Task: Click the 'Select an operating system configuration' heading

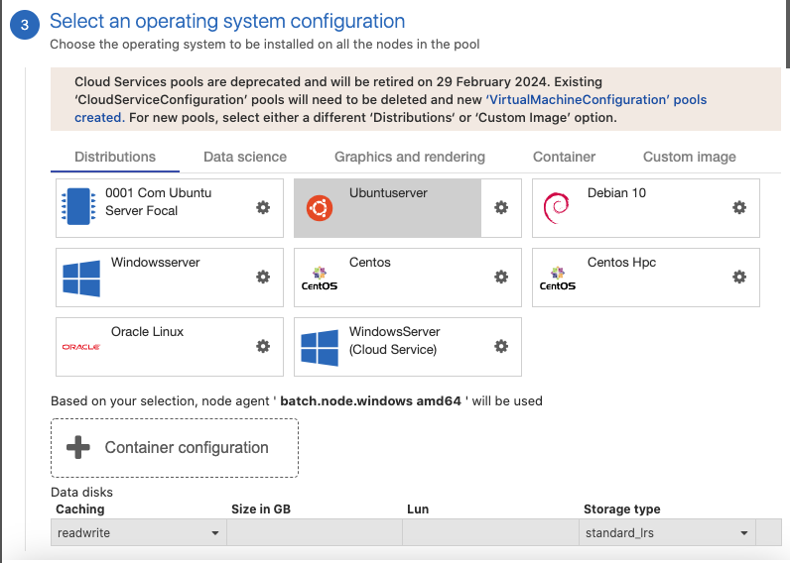Action: 227,21
